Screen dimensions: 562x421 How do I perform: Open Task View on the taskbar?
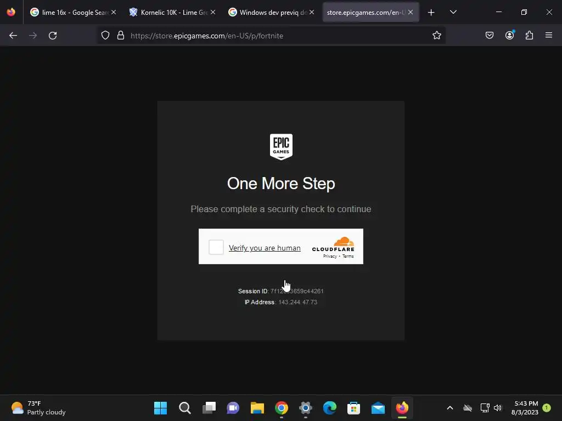(x=209, y=408)
